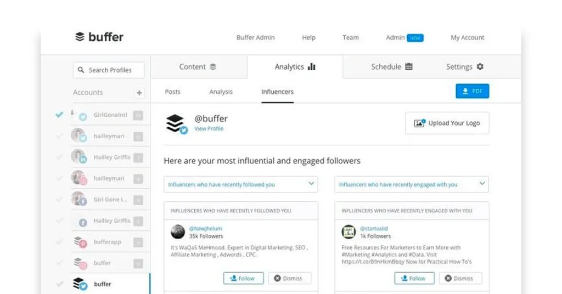
Task: Open the Analytics tab
Action: point(295,66)
